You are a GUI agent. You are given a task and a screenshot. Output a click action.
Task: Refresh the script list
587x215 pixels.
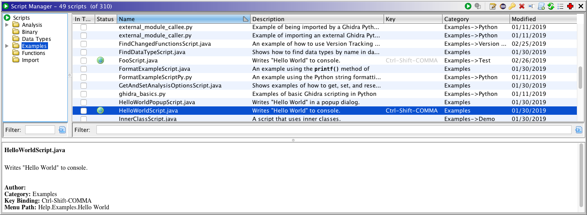coord(550,6)
